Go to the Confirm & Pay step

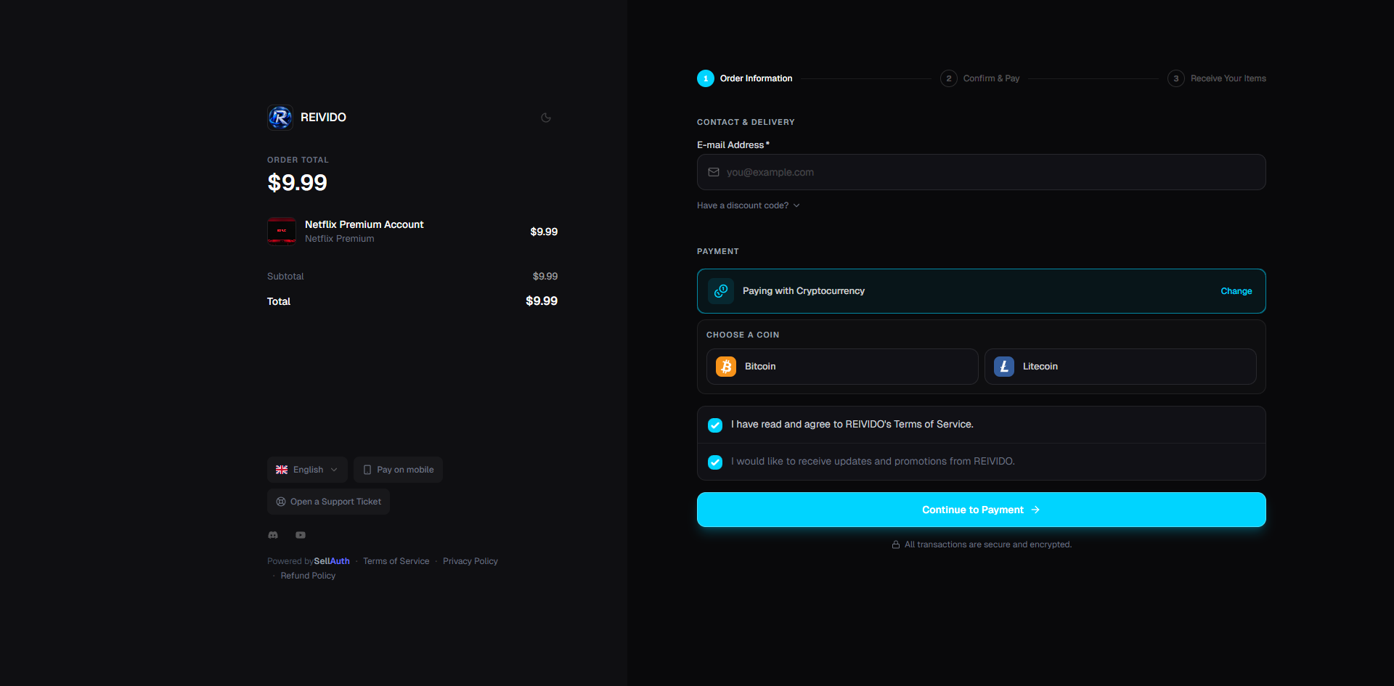(x=980, y=78)
